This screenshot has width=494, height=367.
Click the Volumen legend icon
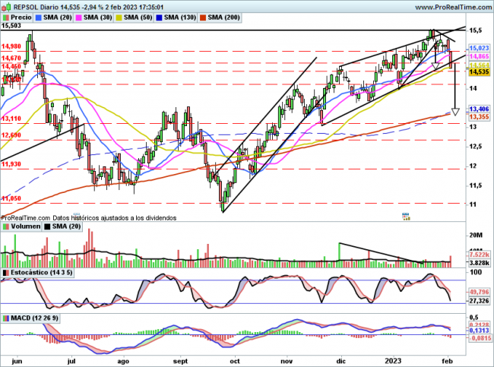pyautogui.click(x=6, y=226)
